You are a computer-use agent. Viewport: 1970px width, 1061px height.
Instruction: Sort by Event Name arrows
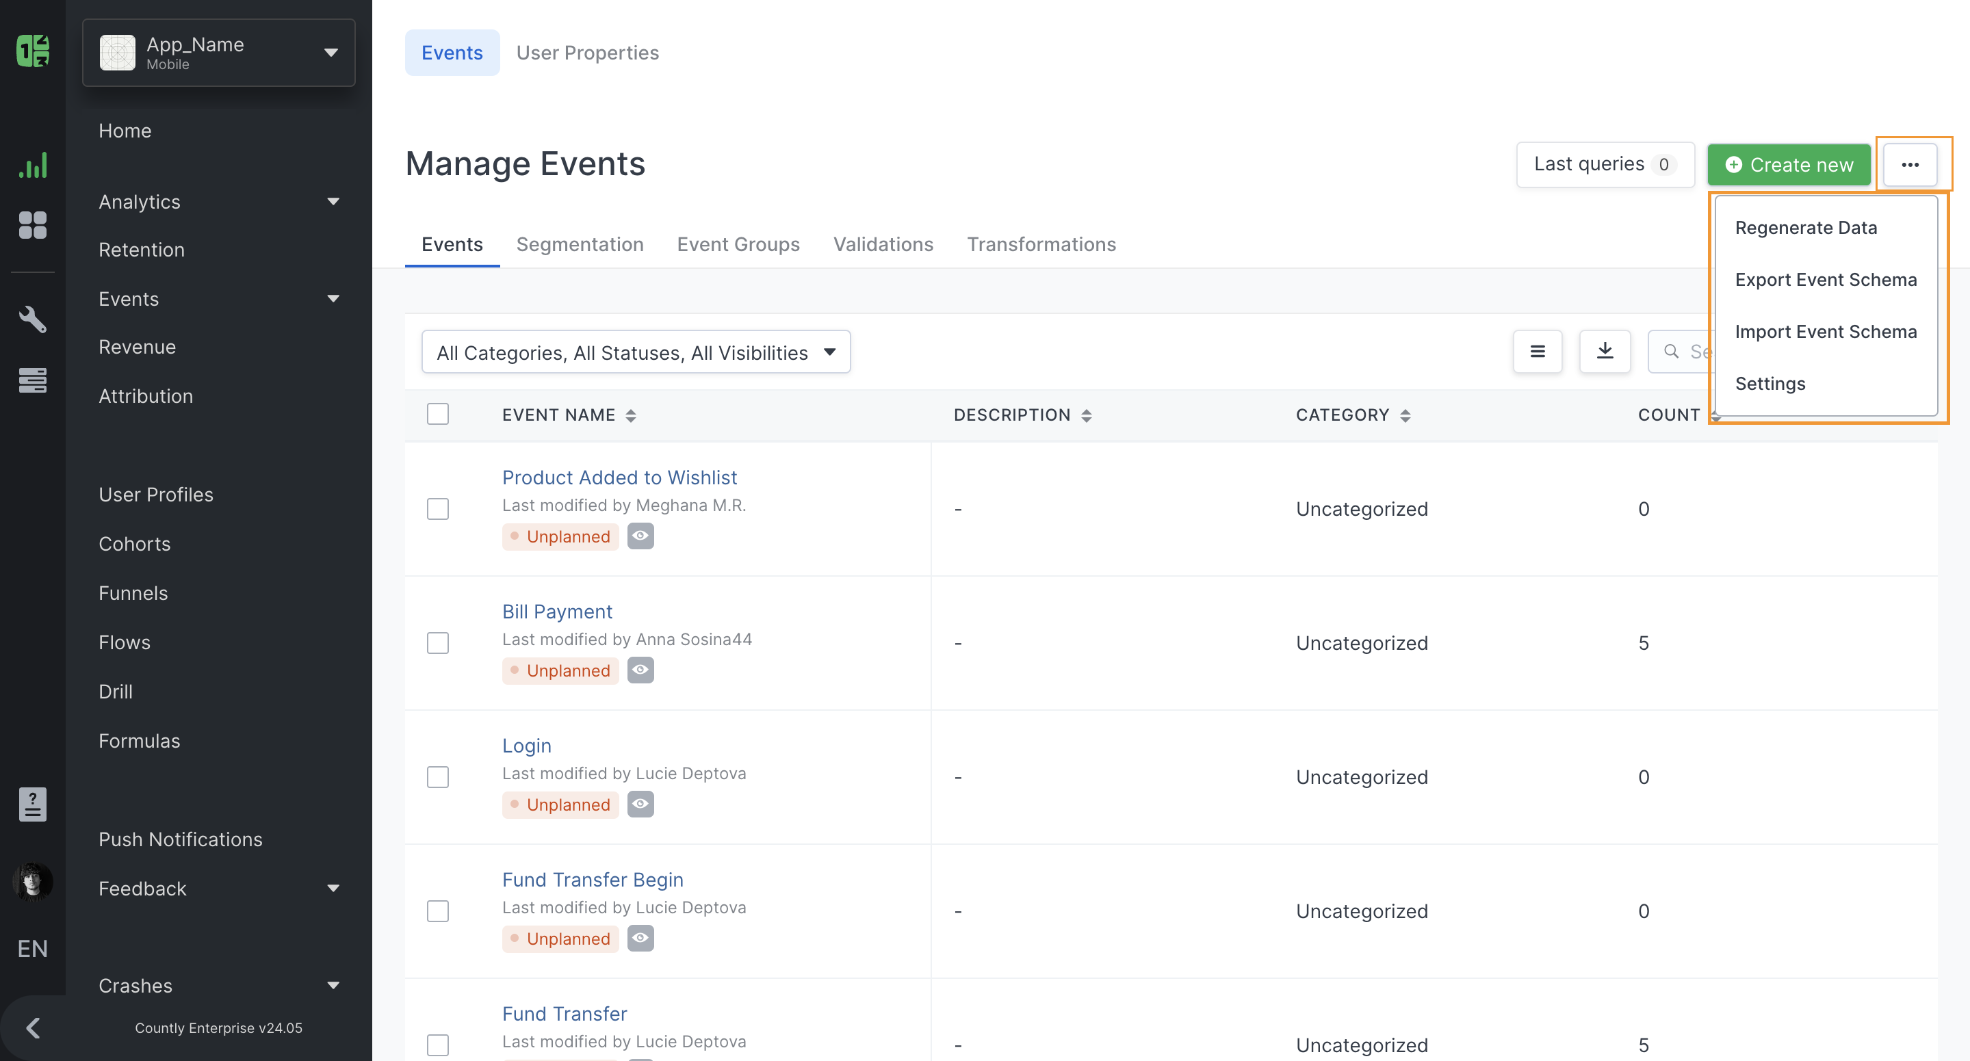pyautogui.click(x=631, y=415)
